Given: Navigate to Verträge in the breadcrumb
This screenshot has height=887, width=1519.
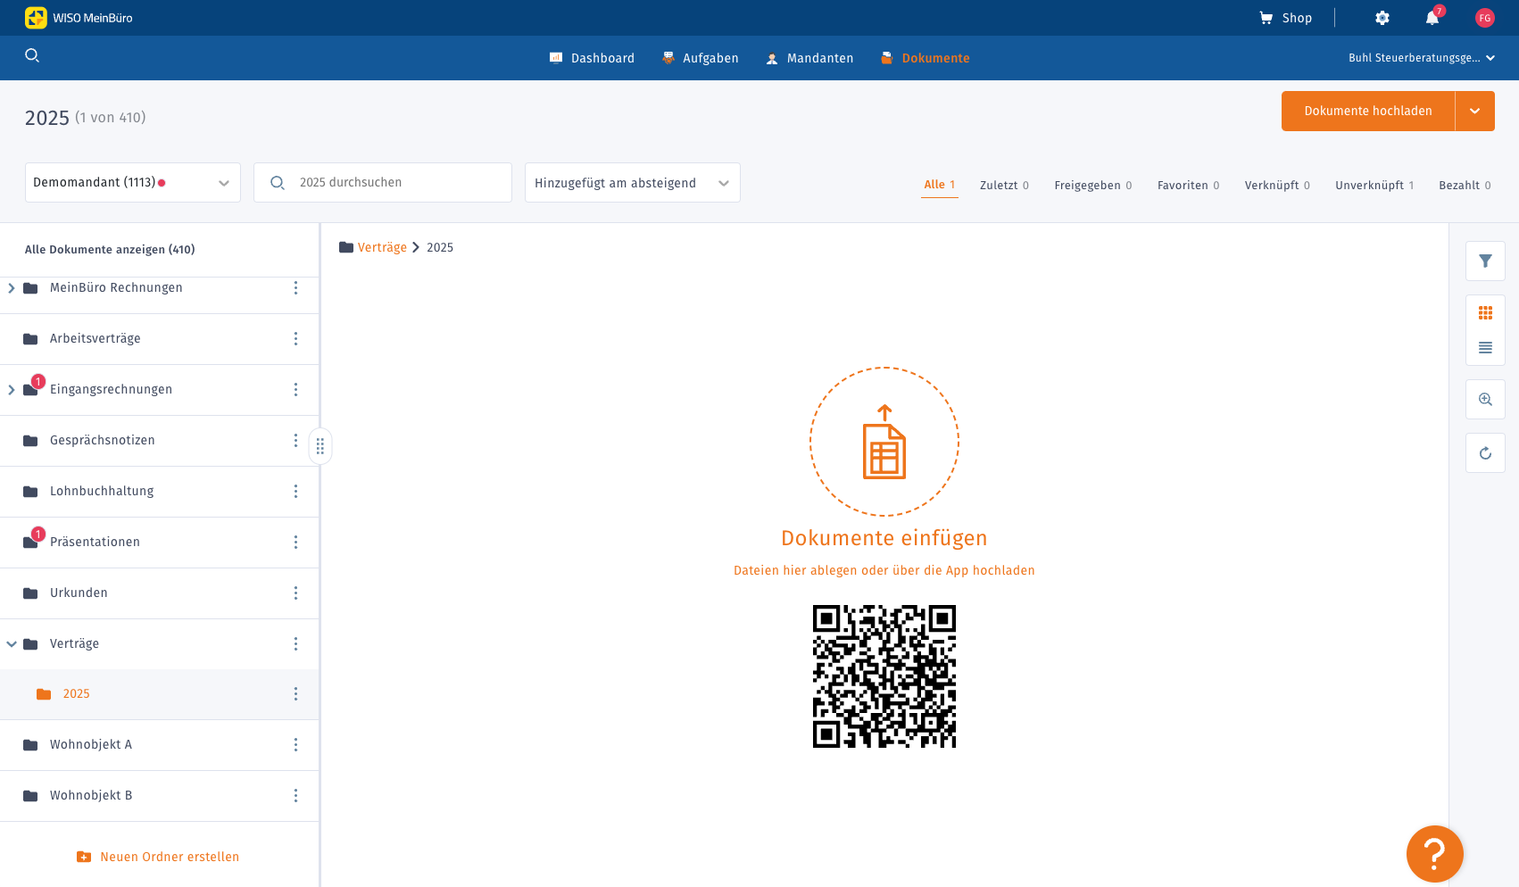Looking at the screenshot, I should (382, 247).
